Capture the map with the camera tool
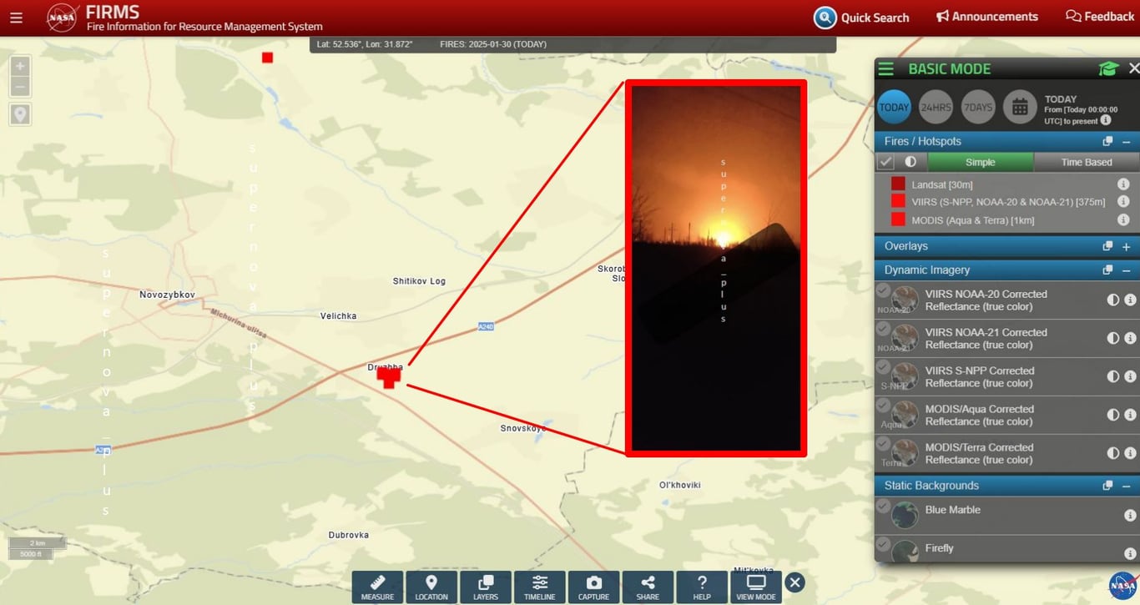 (x=593, y=587)
